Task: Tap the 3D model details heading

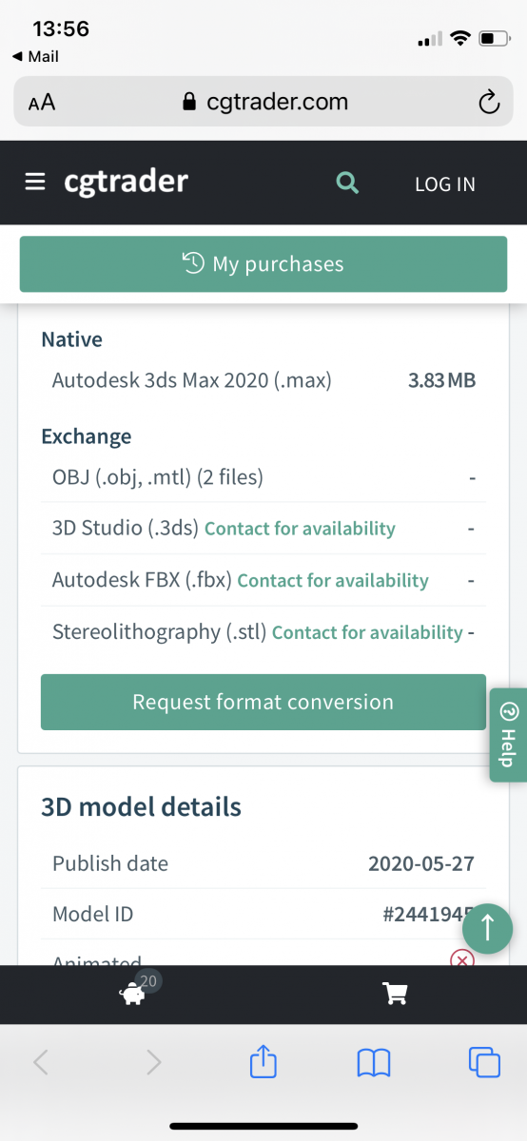Action: coord(142,807)
